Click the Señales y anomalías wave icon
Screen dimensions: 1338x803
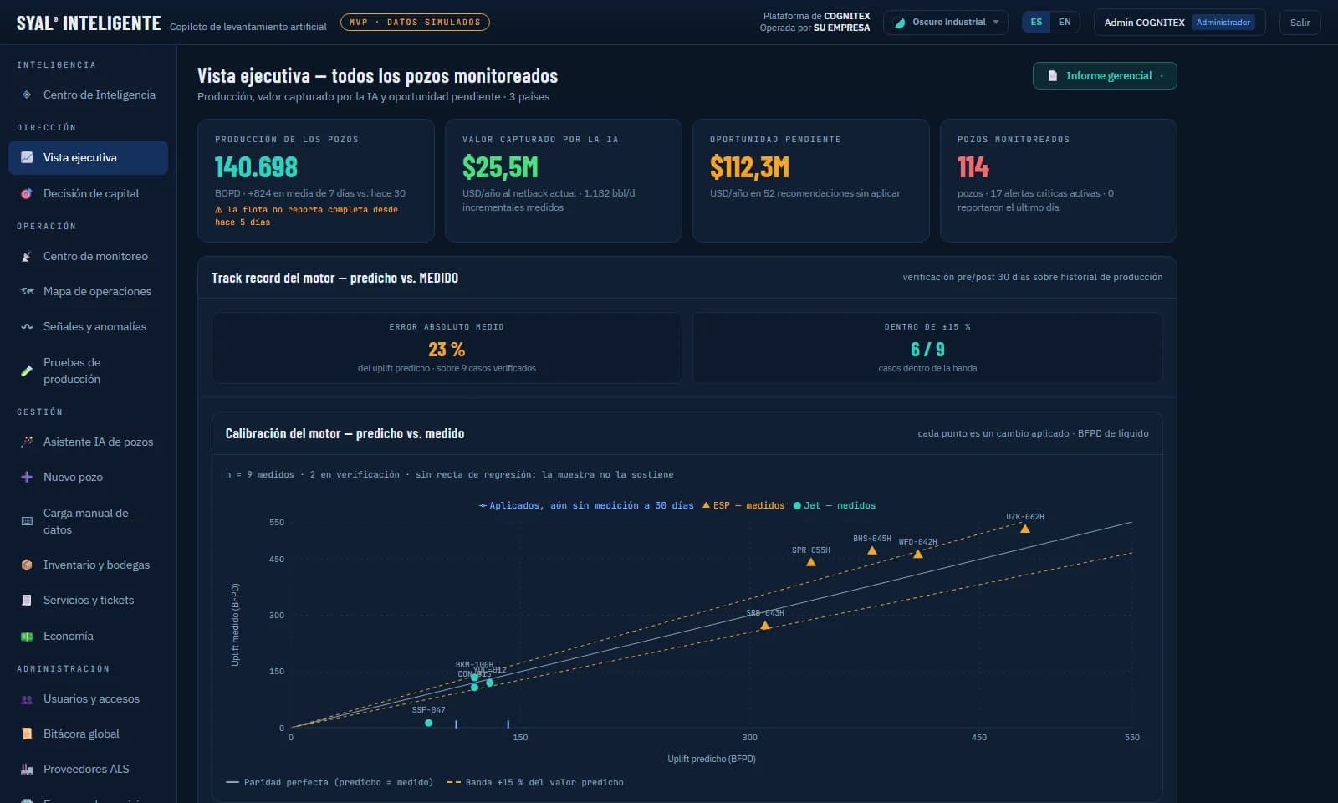click(27, 326)
